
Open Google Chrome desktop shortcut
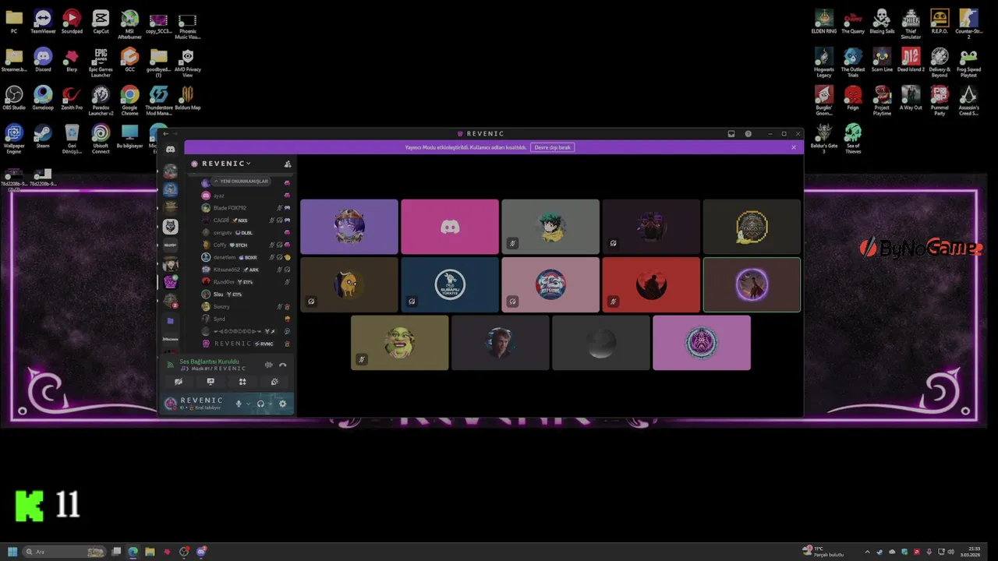click(x=129, y=101)
